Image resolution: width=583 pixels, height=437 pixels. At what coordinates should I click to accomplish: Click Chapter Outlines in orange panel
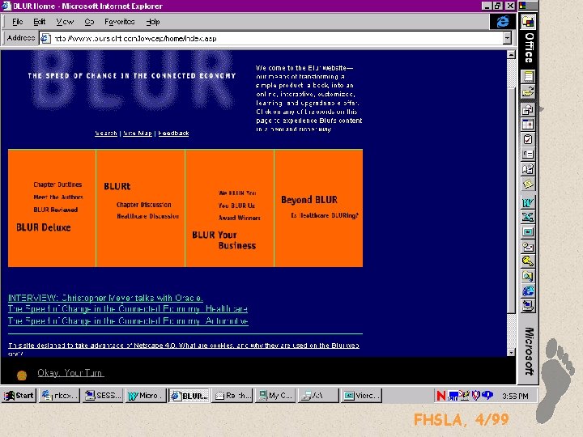[x=57, y=185]
